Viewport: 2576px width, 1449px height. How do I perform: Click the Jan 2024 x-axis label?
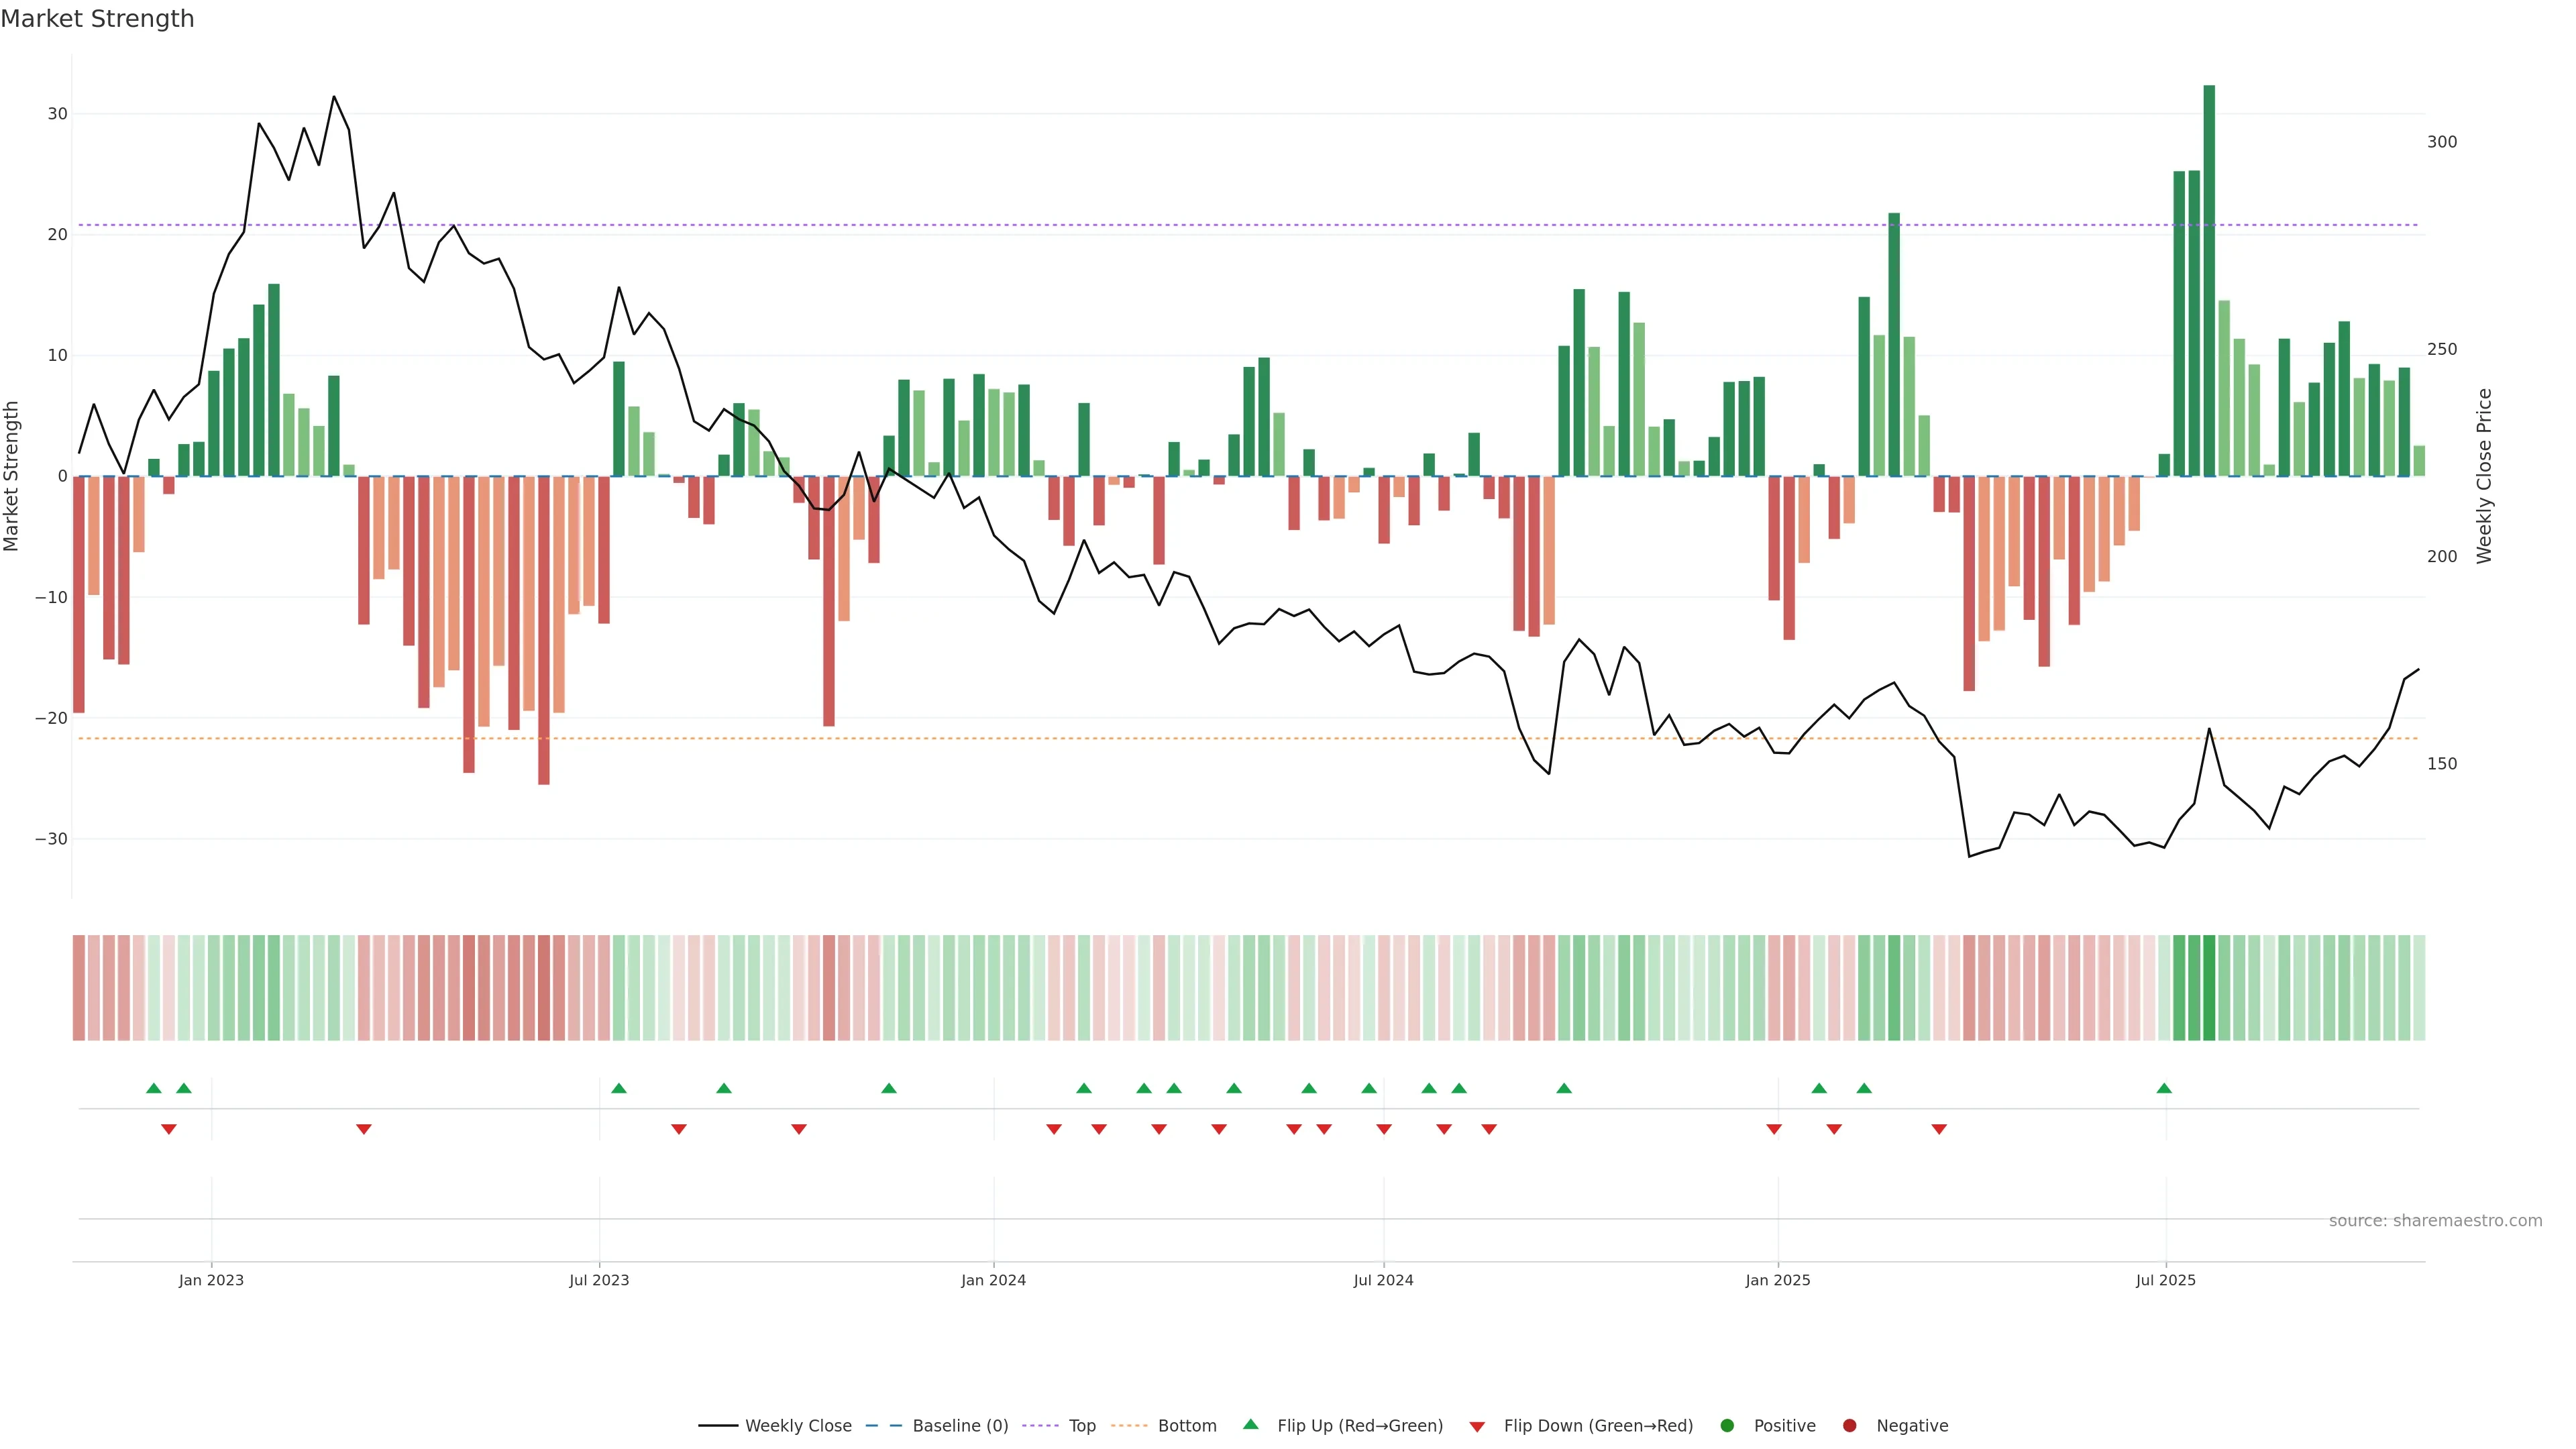click(x=993, y=1280)
